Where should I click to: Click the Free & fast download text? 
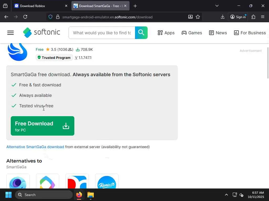tap(40, 85)
